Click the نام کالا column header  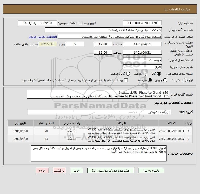122,123
